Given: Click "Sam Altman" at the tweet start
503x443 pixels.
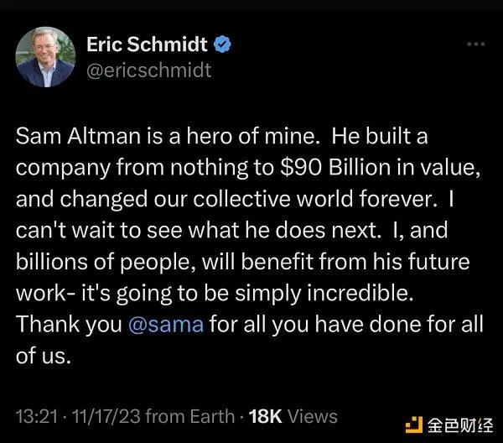Looking at the screenshot, I should pos(68,135).
